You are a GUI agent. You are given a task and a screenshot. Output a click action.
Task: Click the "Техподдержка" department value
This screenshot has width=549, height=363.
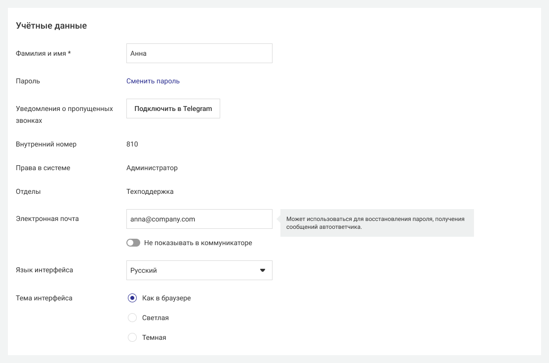150,191
